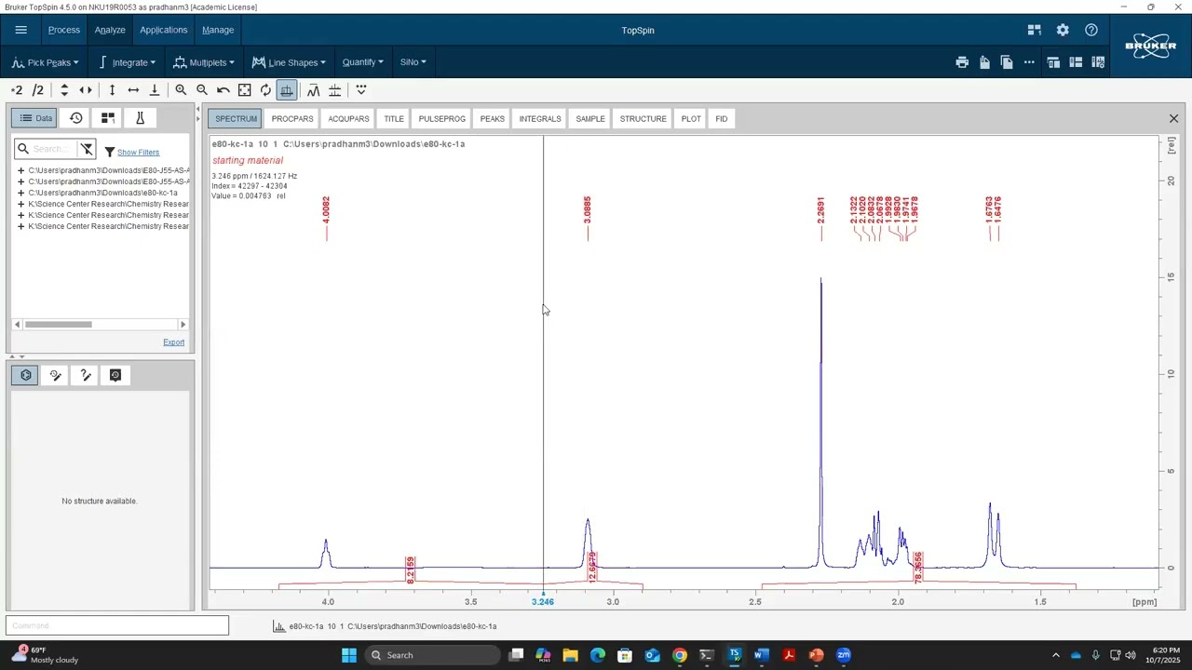Divide spectrum intensity by two
1192x670 pixels.
click(x=38, y=90)
